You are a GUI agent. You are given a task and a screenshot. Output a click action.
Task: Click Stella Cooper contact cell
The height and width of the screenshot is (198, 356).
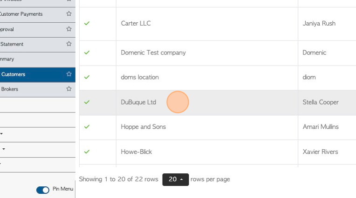point(321,102)
